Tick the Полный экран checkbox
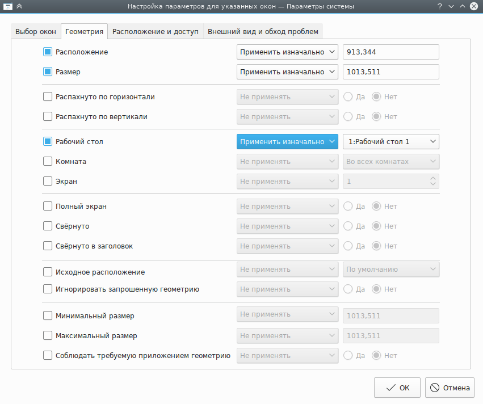The image size is (483, 404). pos(48,206)
